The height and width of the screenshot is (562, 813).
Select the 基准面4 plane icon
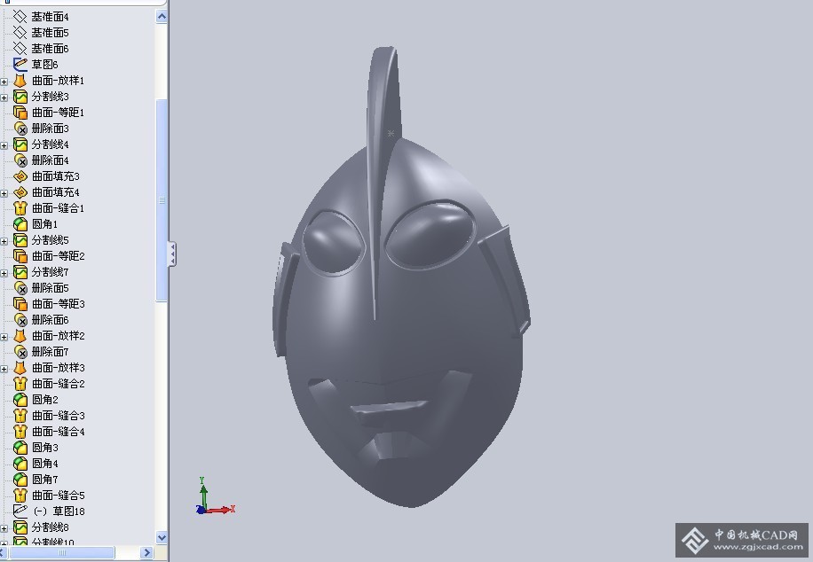point(20,17)
